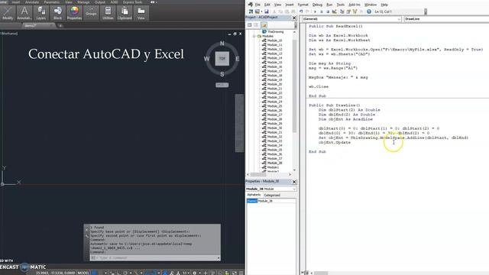The height and width of the screenshot is (275, 489).
Task: Open the View ribbon panel
Action: click(x=141, y=13)
